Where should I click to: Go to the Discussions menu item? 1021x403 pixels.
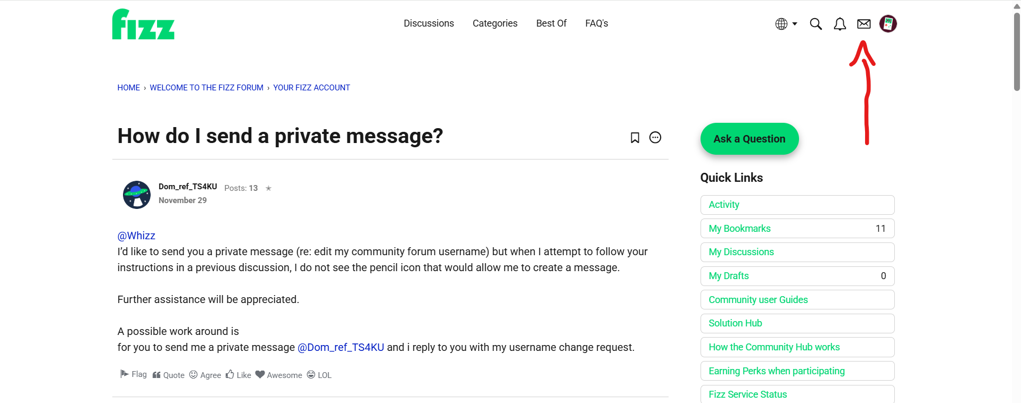coord(429,23)
